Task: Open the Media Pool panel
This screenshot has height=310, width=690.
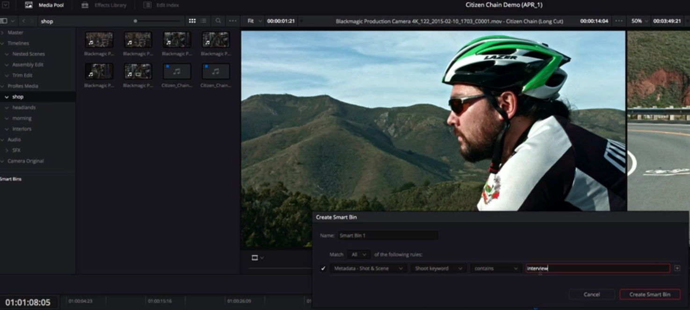Action: pyautogui.click(x=45, y=5)
